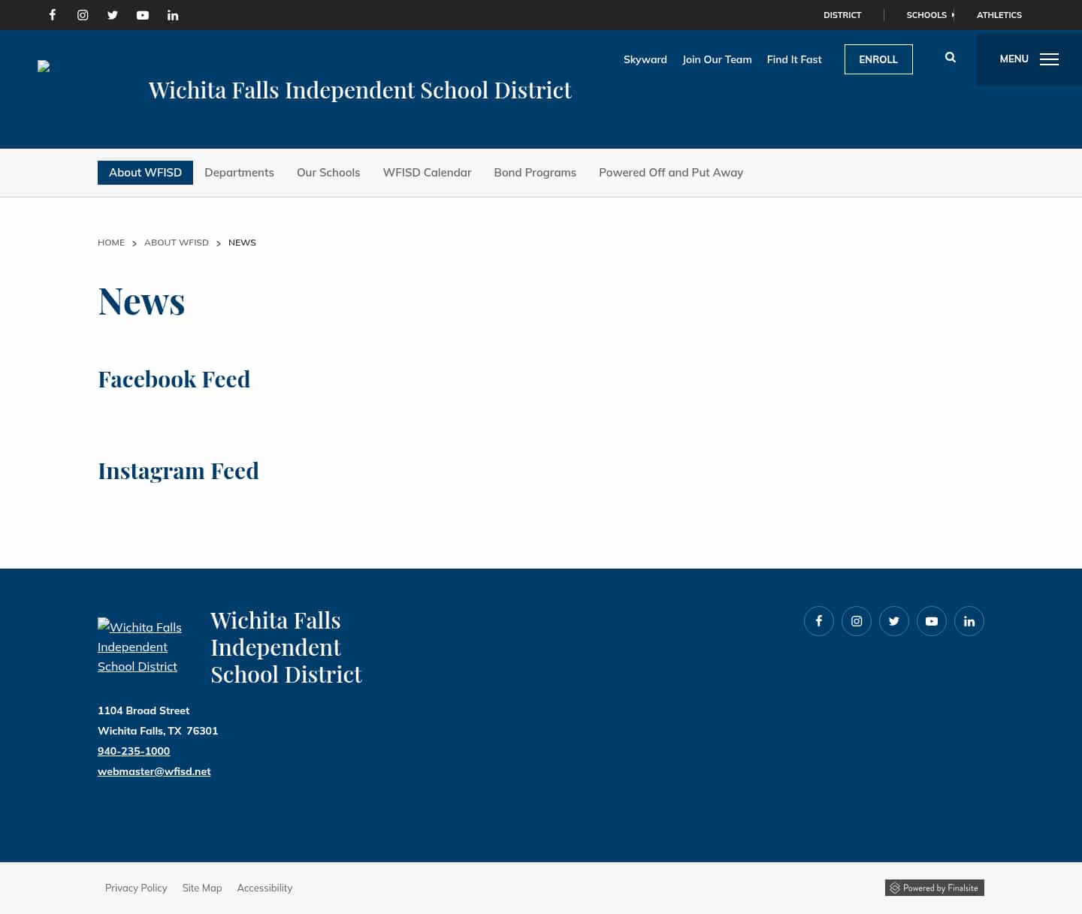Click the Instagram icon in the top bar
Viewport: 1082px width, 914px height.
[x=83, y=15]
